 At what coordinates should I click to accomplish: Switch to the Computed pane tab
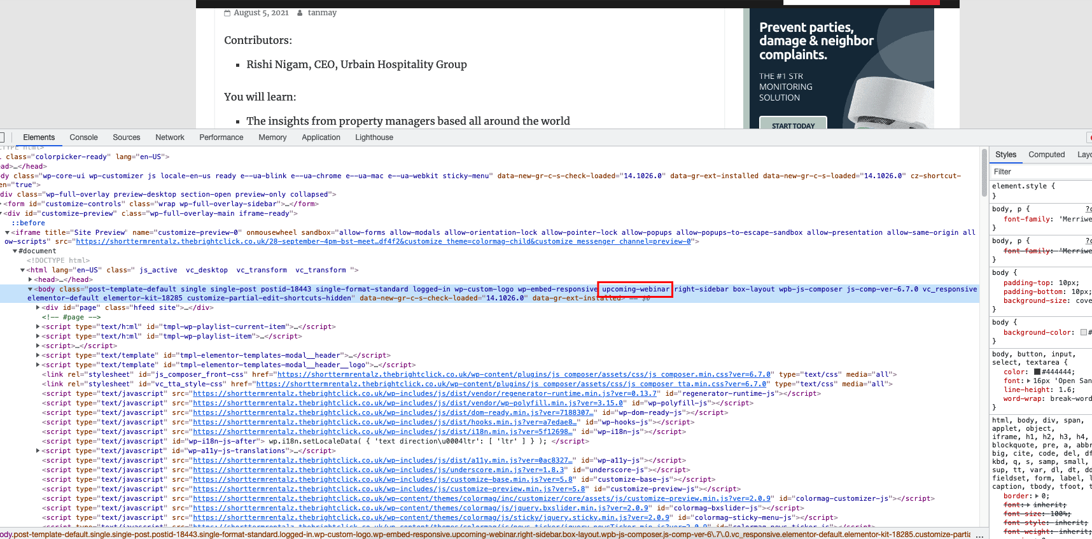1046,155
